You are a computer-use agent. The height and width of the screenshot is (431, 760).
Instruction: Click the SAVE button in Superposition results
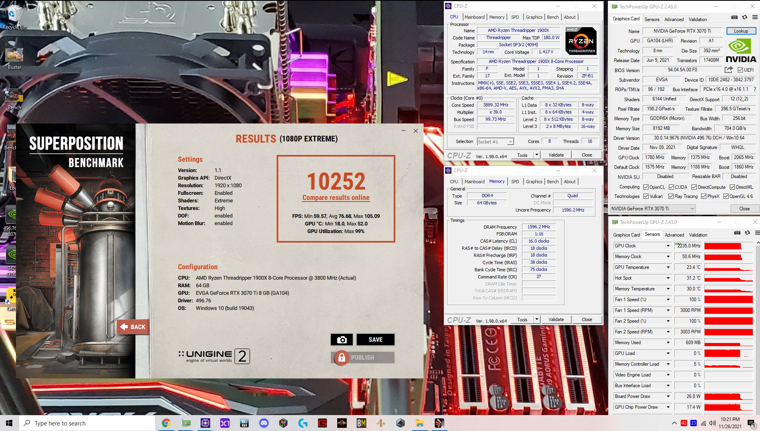click(375, 339)
